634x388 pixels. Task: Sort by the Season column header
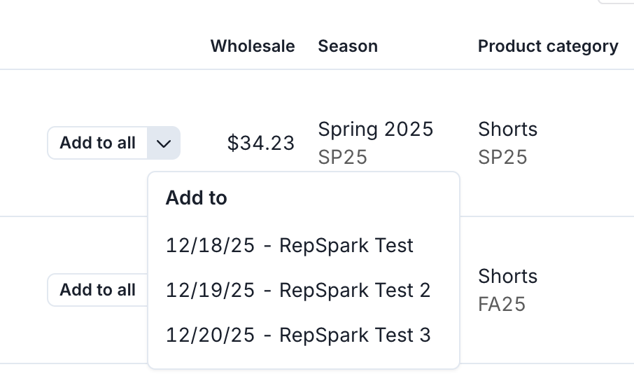pos(348,46)
